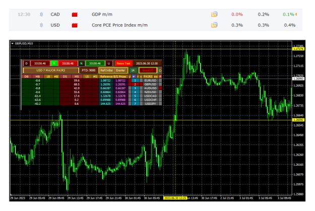Click the AUDUSD pair button

pyautogui.click(x=150, y=88)
